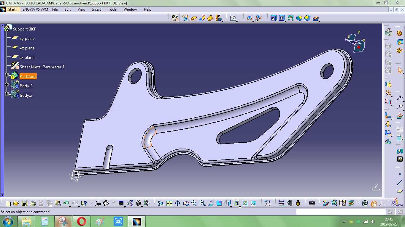Click the What's This help icon
Image resolution: width=405 pixels, height=227 pixels.
(84, 203)
